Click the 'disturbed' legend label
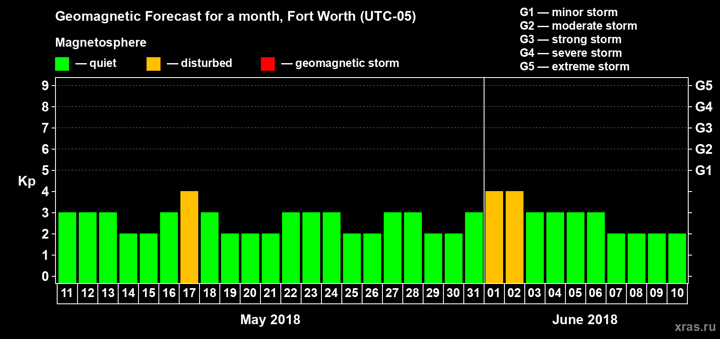 point(207,63)
